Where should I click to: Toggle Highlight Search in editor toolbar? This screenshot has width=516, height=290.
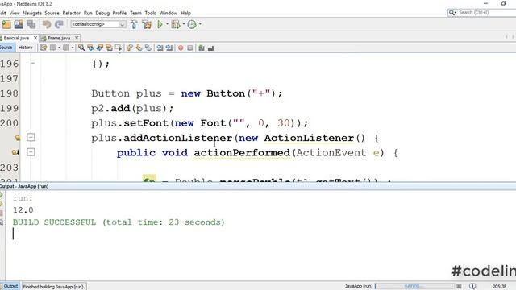tap(109, 48)
